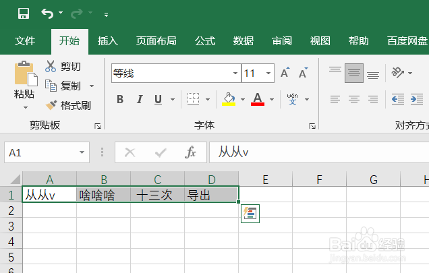Image resolution: width=429 pixels, height=273 pixels.
Task: Open the 审阅 tab
Action: pos(282,41)
